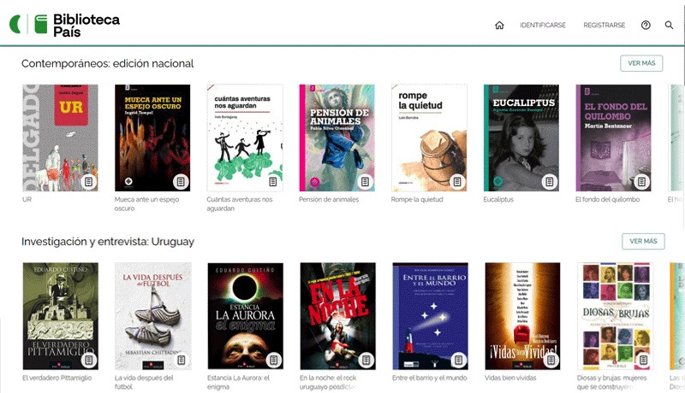Select REGISTRARSE in the top navigation
Screen dimensions: 685x393
604,26
